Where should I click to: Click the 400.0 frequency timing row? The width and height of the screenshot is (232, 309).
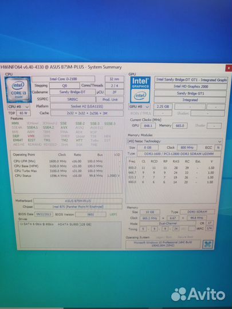(x=171, y=182)
